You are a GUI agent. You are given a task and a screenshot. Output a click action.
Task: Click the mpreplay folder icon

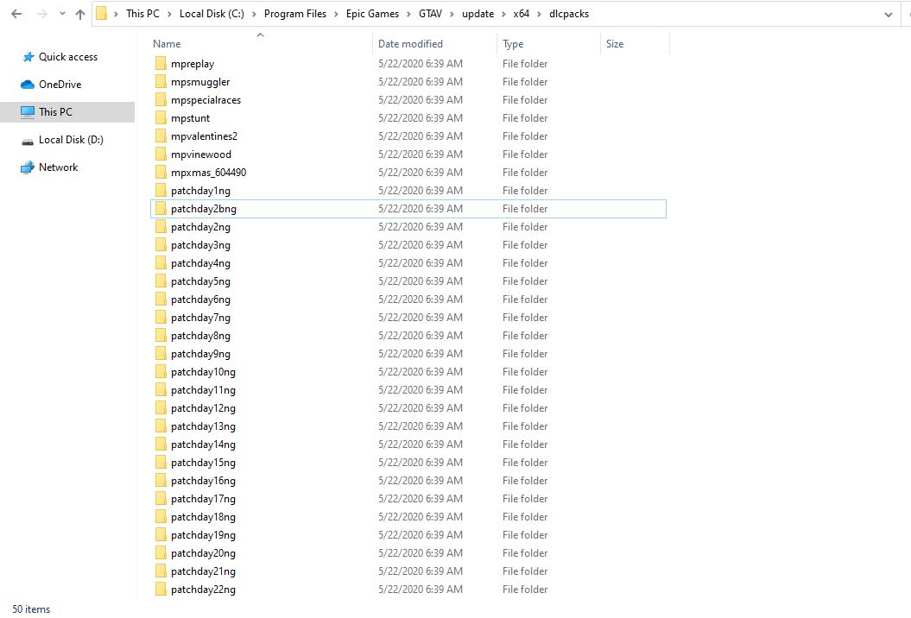pyautogui.click(x=161, y=63)
